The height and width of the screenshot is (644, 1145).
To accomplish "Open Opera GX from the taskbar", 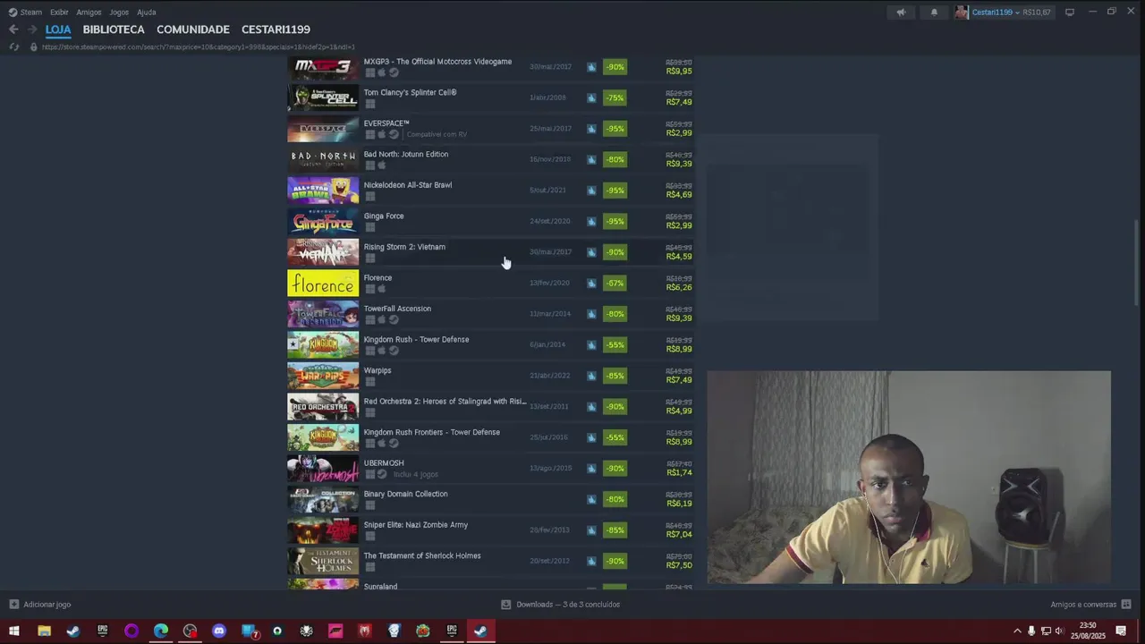I will click(x=131, y=631).
